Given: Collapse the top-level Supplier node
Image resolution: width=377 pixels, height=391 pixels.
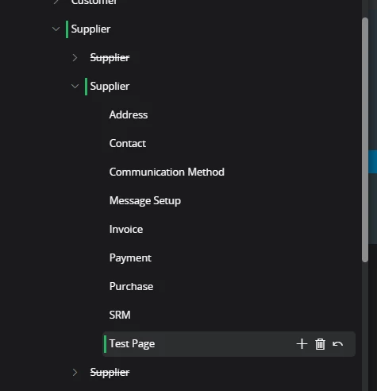Looking at the screenshot, I should [x=56, y=29].
